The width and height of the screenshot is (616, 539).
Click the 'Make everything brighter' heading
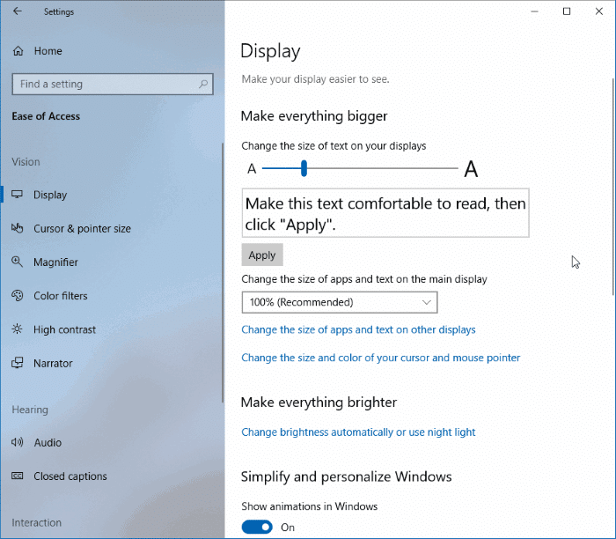click(319, 402)
